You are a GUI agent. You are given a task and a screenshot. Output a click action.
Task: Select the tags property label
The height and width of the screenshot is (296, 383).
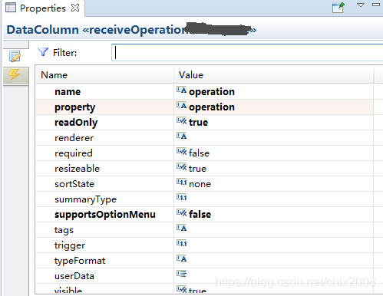pyautogui.click(x=64, y=230)
